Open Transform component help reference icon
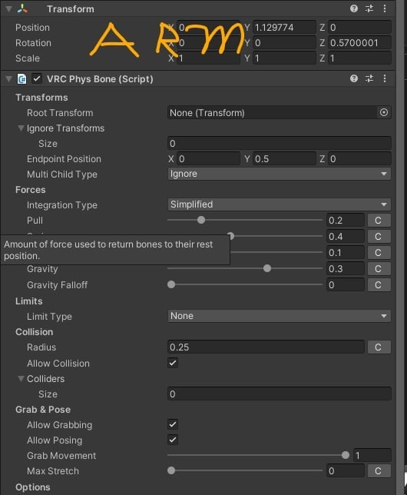This screenshot has height=495, width=407. point(354,8)
